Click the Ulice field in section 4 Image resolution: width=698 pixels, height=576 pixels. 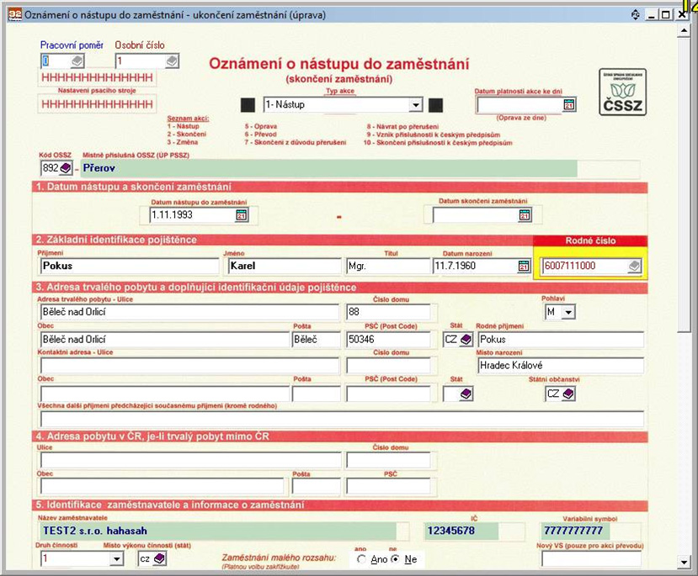[191, 461]
